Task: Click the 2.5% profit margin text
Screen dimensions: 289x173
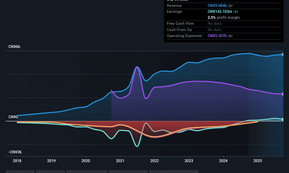Action: click(x=224, y=17)
